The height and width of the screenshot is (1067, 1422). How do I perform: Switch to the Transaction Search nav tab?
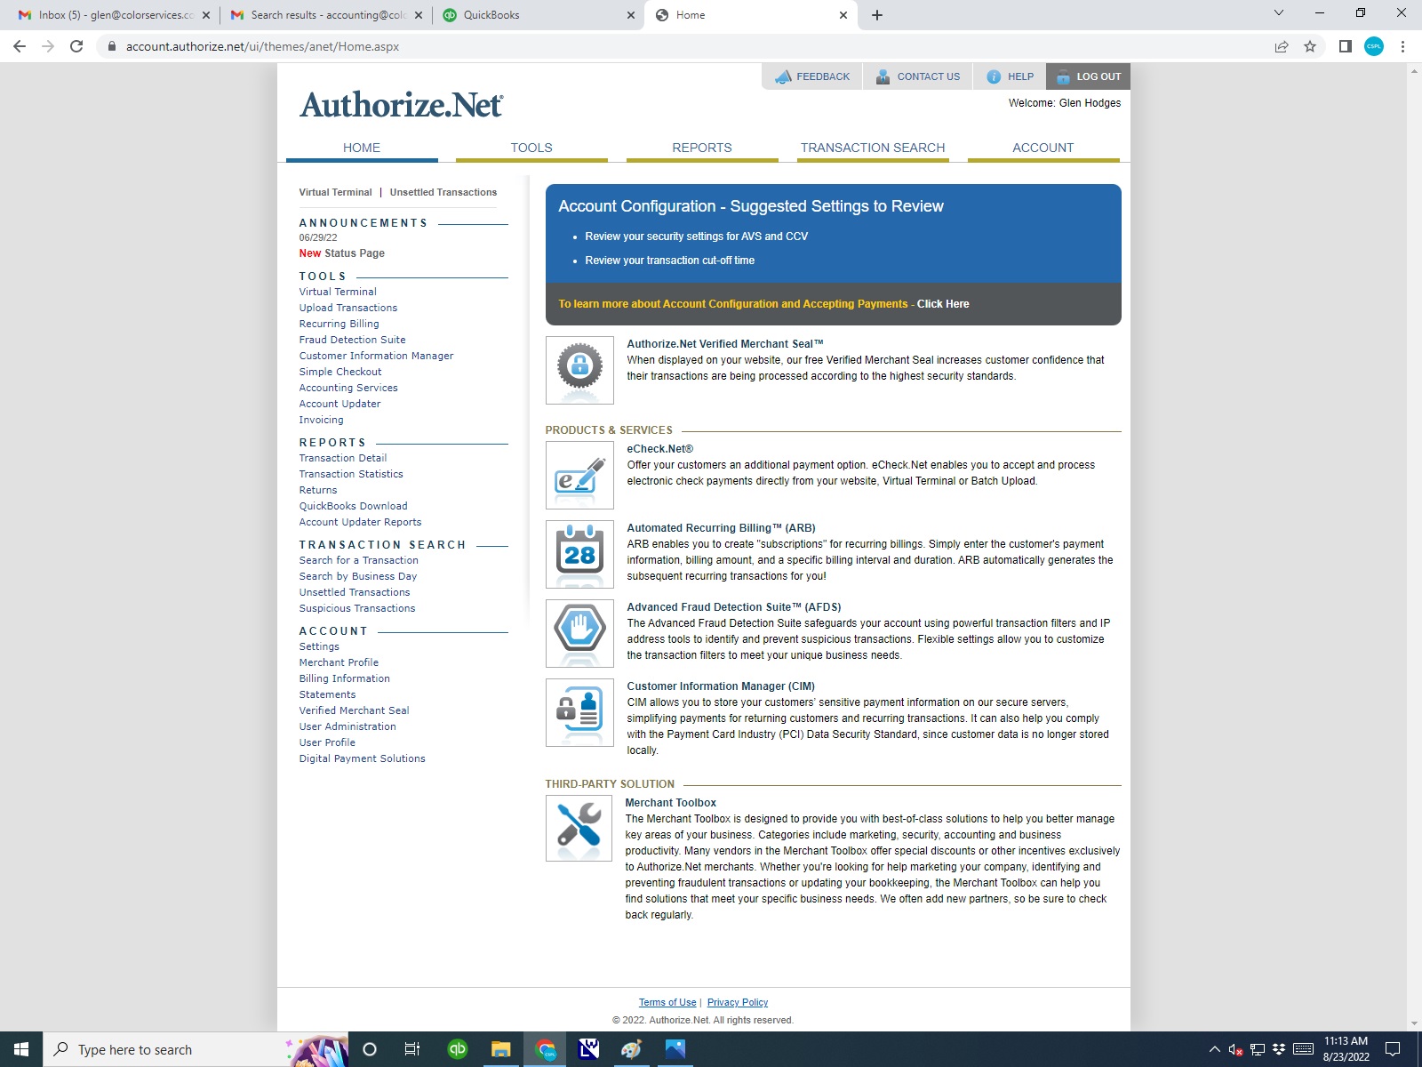pyautogui.click(x=872, y=148)
